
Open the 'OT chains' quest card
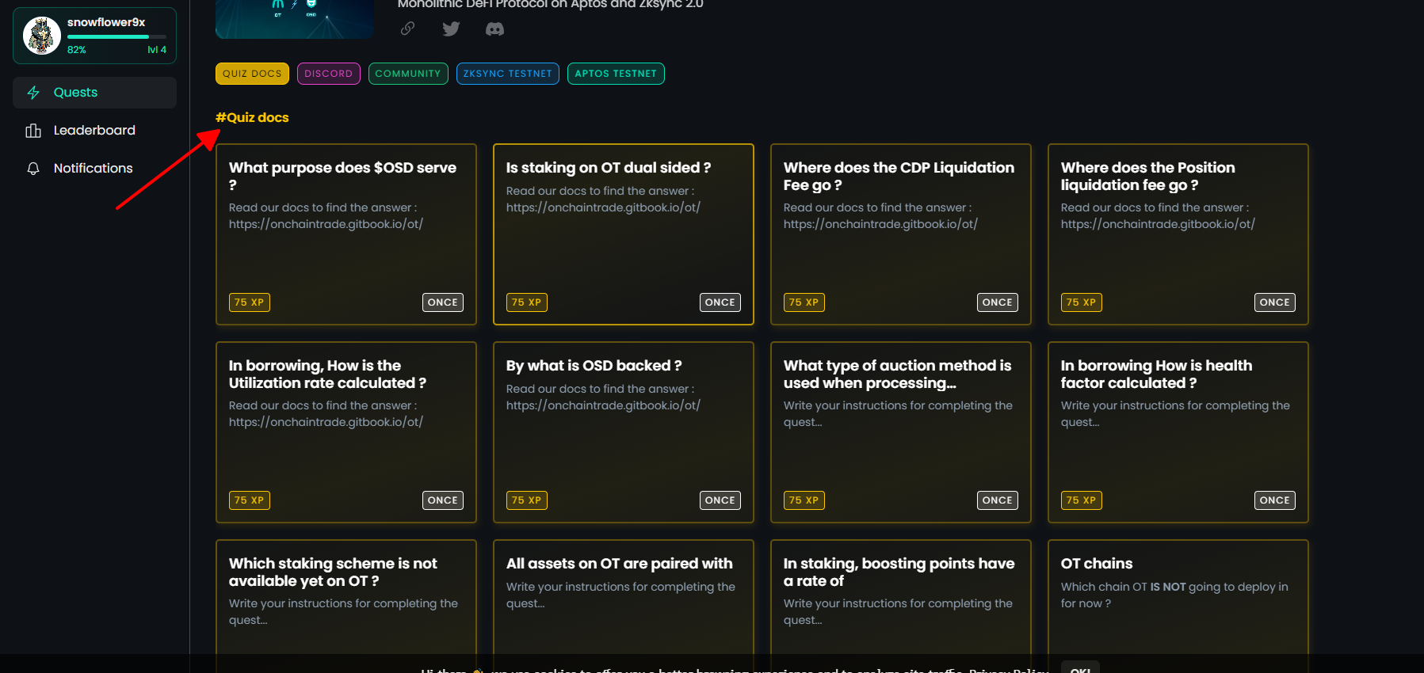(1178, 606)
